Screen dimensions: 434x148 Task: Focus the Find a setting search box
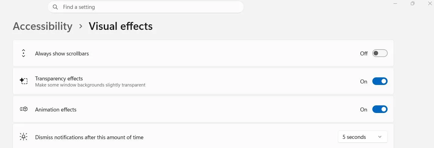pyautogui.click(x=146, y=7)
